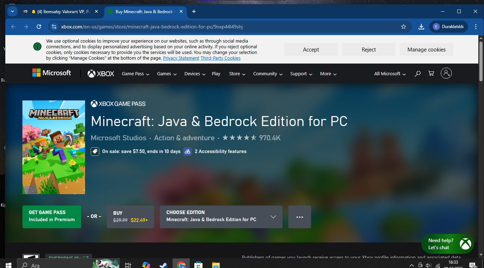Open the Windows Start menu
Viewport: 484px width, 268px height.
coord(9,265)
